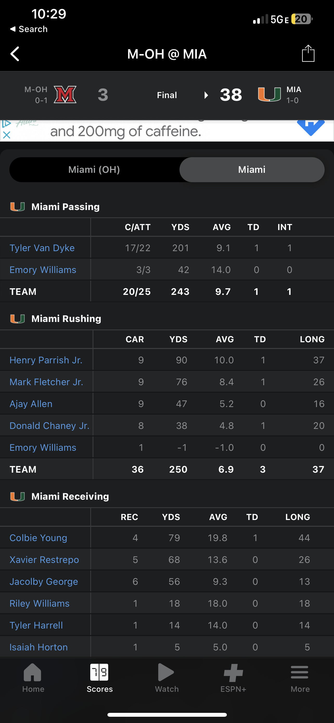Open Tyler Van Dyke's player page
334x723 pixels.
coord(42,248)
